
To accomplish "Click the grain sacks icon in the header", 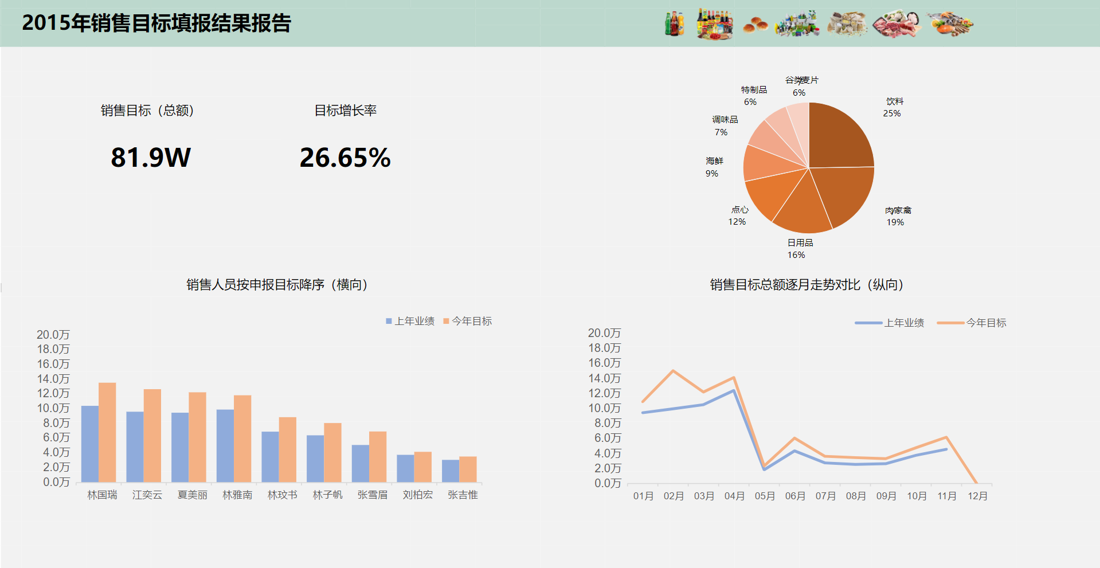I will coord(847,24).
